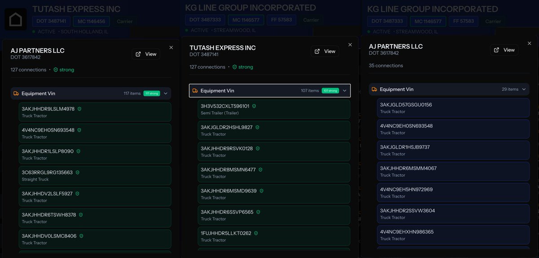The image size is (539, 258).
Task: Open View for TUTASH EXPRESS INC panel
Action: [325, 51]
